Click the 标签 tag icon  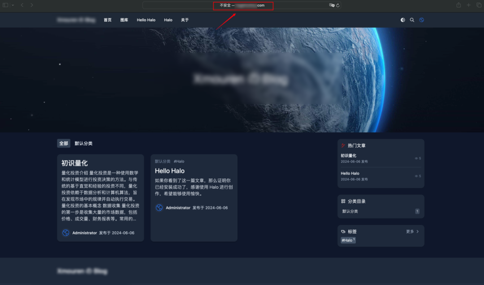pos(343,231)
